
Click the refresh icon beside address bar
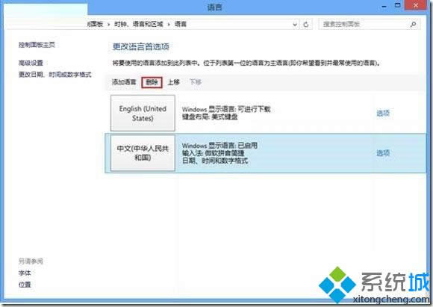pos(305,25)
